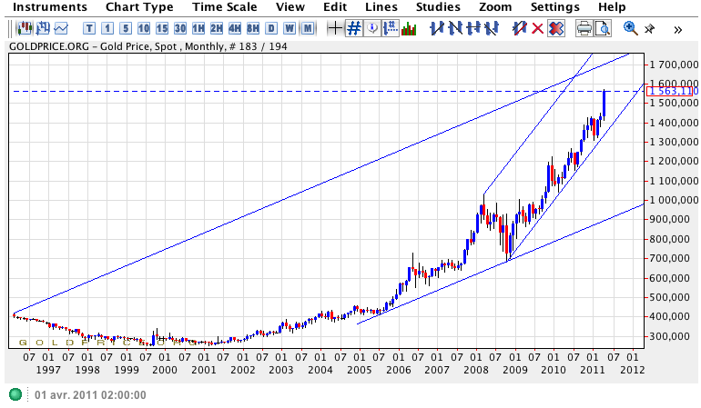Select the monthly (M) time scale
The image size is (701, 408).
[309, 28]
